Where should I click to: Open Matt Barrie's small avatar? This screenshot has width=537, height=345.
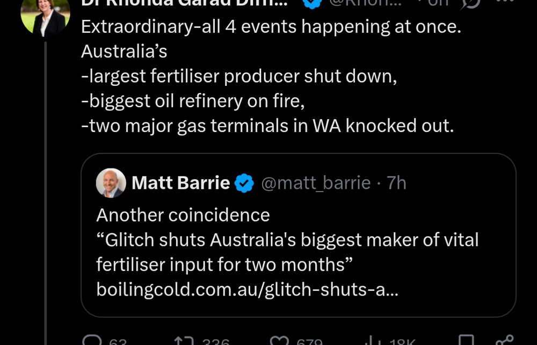(x=111, y=183)
